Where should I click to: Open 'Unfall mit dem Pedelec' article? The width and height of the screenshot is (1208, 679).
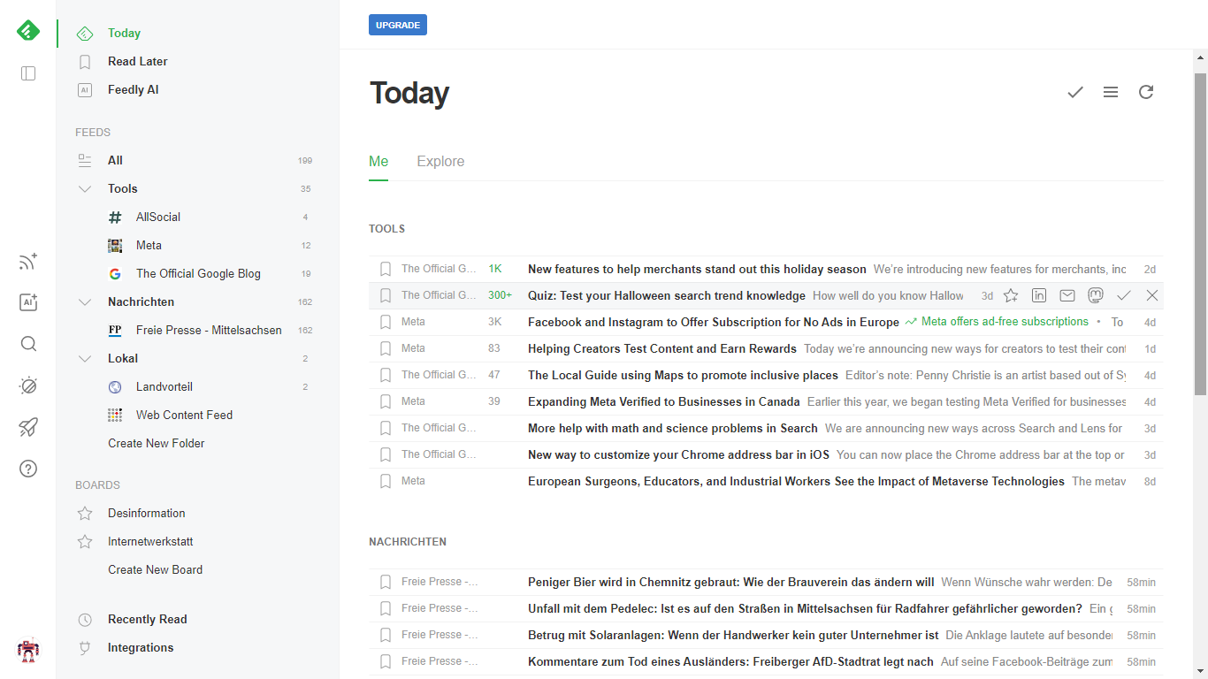point(805,608)
